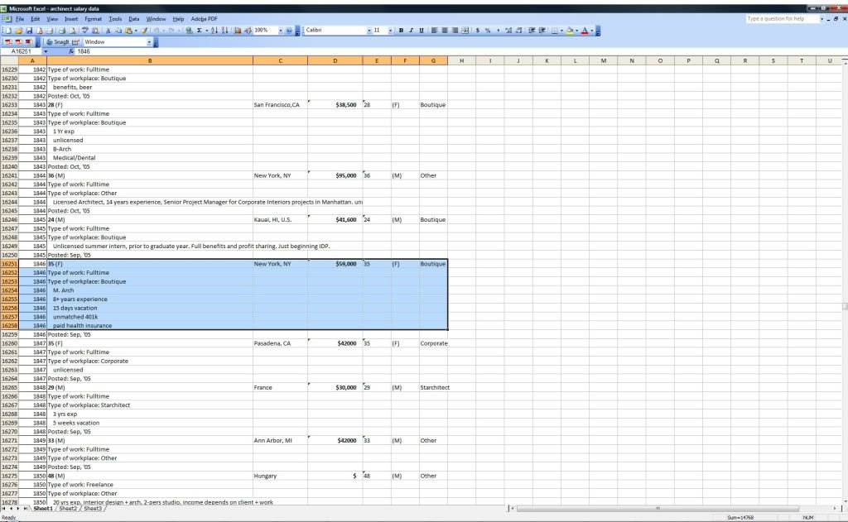Screen dimensions: 848x522
Task: Apply Currency Style dollar icon
Action: tap(478, 31)
